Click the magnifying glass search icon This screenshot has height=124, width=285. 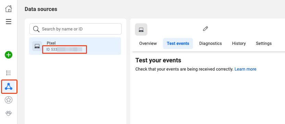(36, 29)
